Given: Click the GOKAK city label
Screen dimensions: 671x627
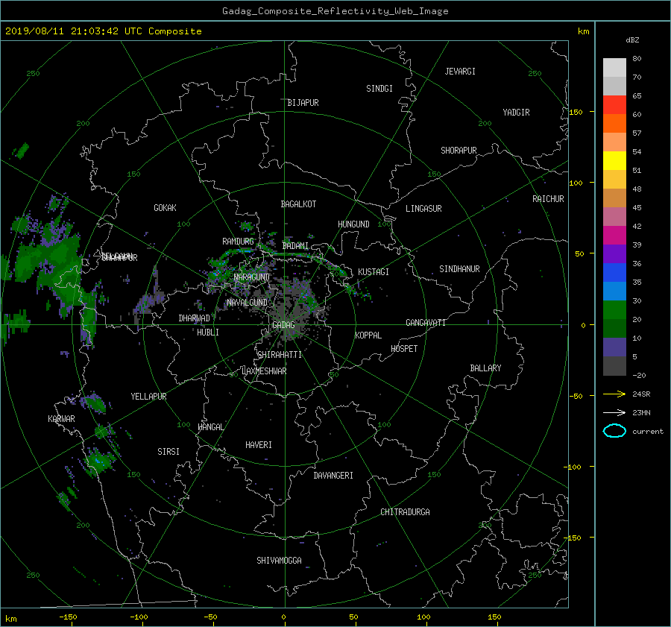Looking at the screenshot, I should (165, 208).
